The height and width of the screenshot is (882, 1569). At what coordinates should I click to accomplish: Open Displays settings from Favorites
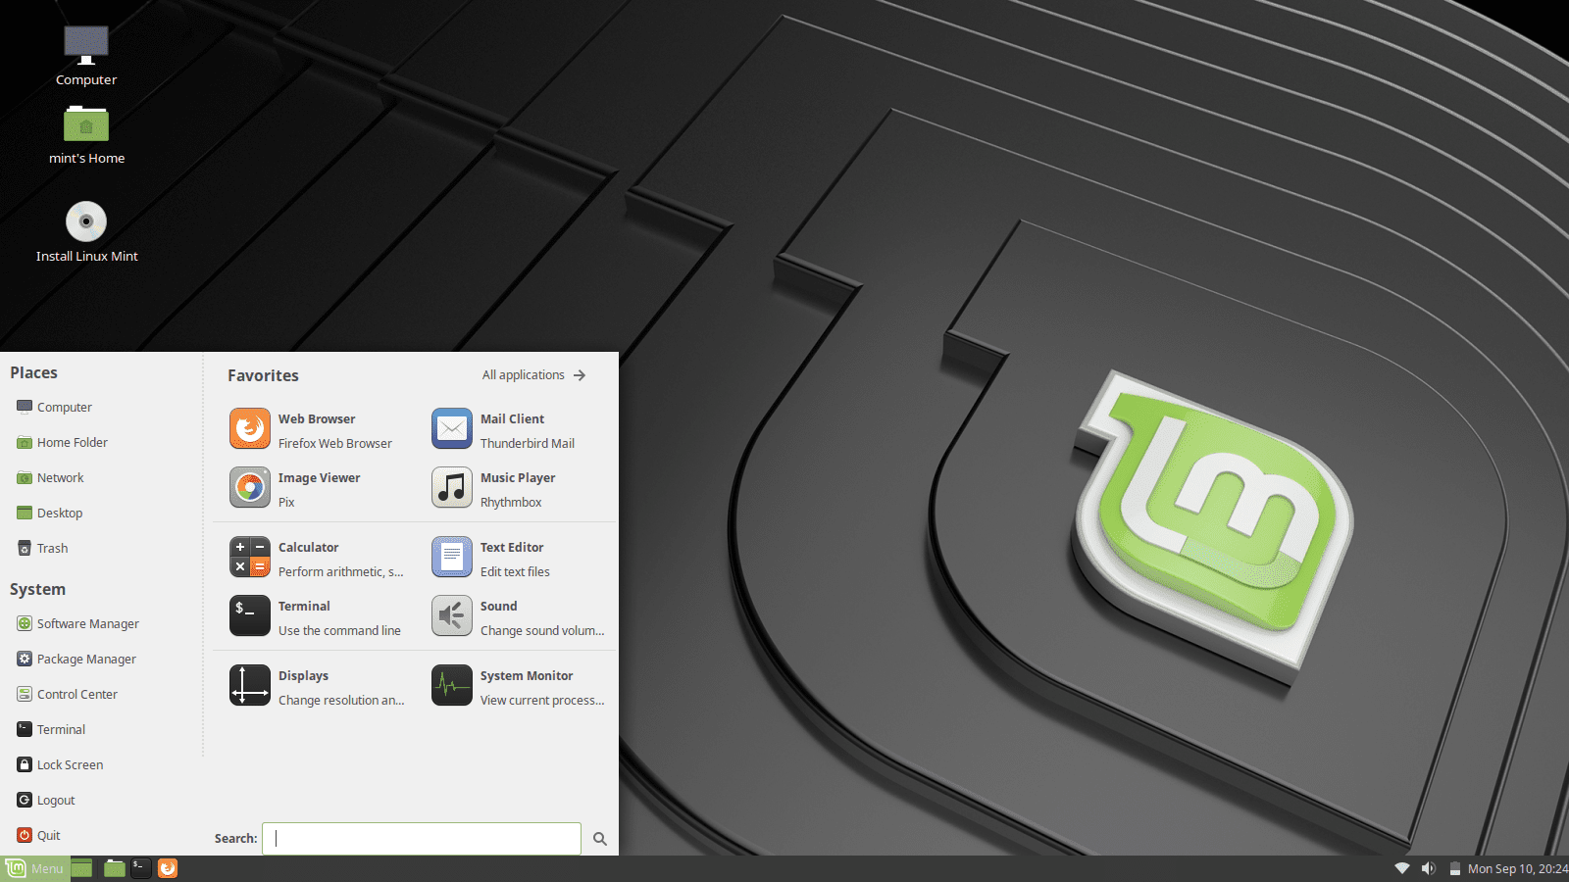pyautogui.click(x=317, y=687)
